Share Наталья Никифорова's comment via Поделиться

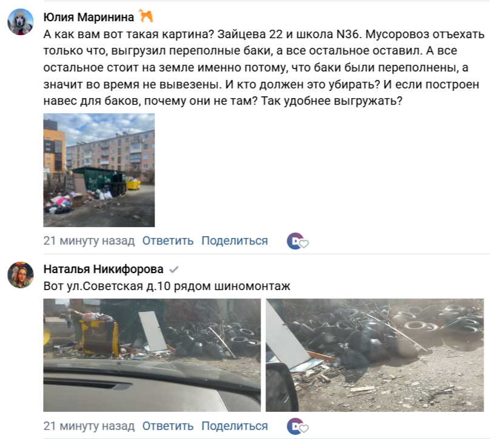235,426
